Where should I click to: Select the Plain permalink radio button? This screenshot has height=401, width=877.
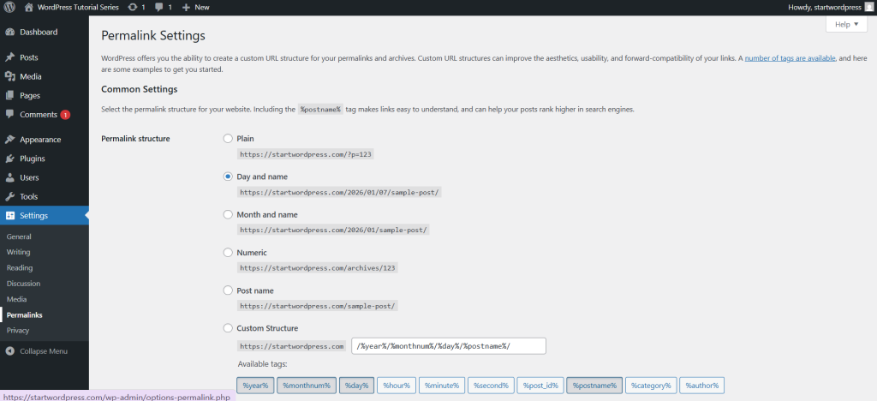(228, 138)
